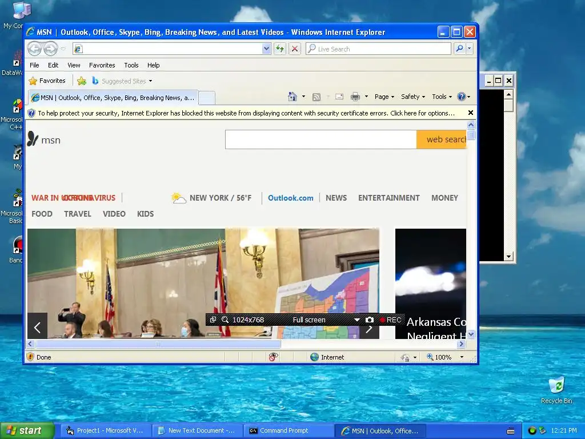Click the Live Search input box
585x439 pixels.
coord(378,49)
